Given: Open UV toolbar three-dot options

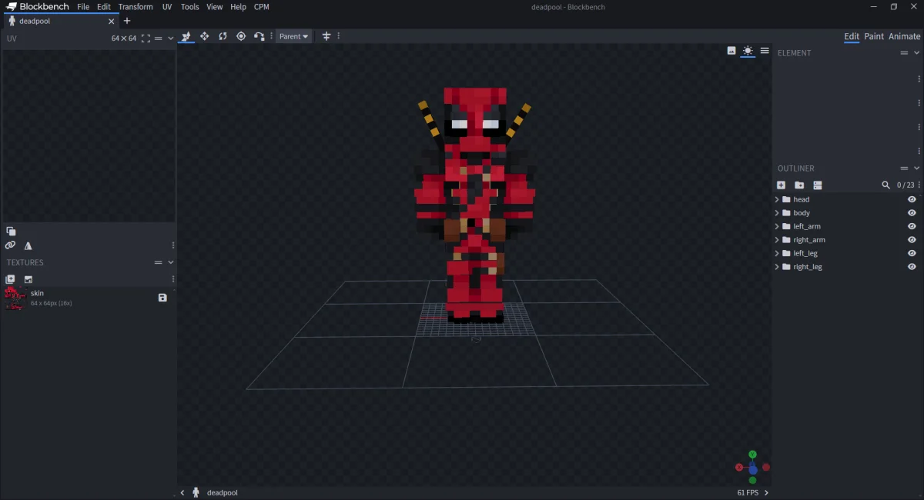Looking at the screenshot, I should coord(172,245).
